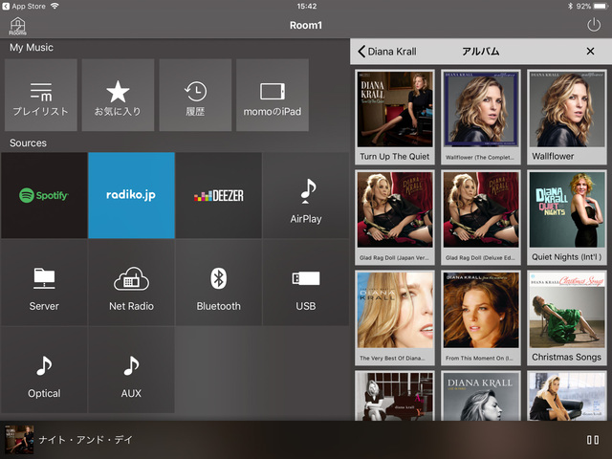Viewport: 612px width, 459px height.
Task: Select the AirPlay source
Action: 306,195
